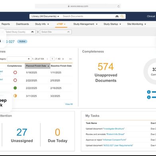Click the Select Site field
The image size is (156, 156).
56,32
